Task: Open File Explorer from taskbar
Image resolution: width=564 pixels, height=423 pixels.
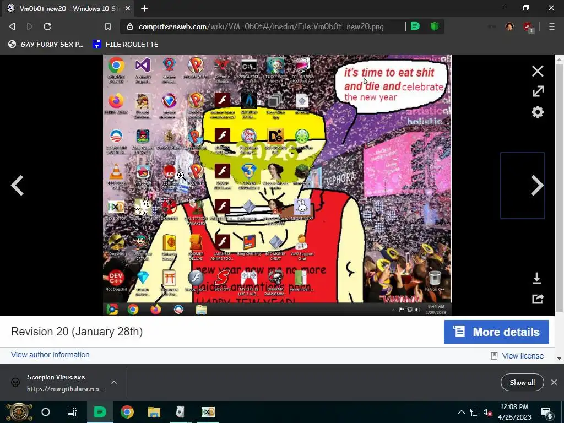Action: pyautogui.click(x=154, y=412)
